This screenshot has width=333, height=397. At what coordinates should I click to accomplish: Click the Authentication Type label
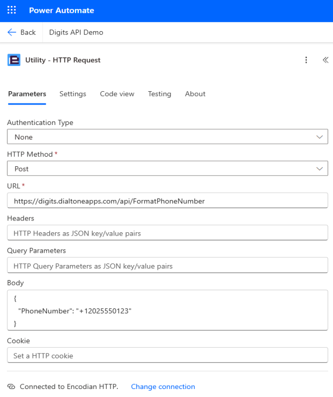40,122
